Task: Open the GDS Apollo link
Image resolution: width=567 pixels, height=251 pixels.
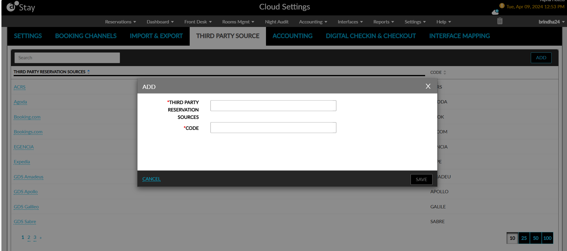Action: pyautogui.click(x=26, y=192)
